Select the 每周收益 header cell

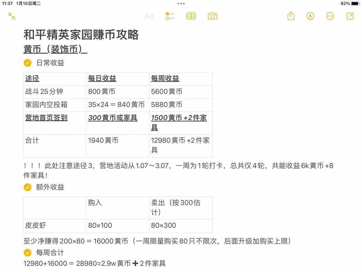pos(181,79)
